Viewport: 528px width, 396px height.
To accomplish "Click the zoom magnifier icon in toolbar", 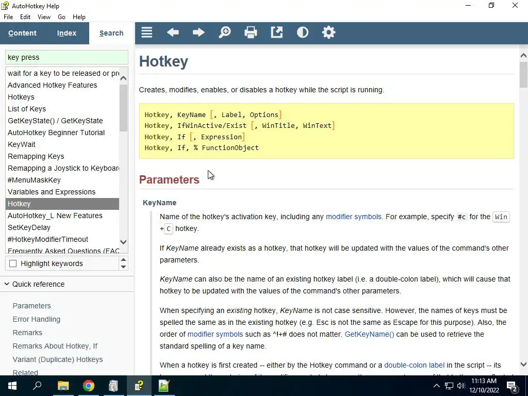I will click(225, 32).
